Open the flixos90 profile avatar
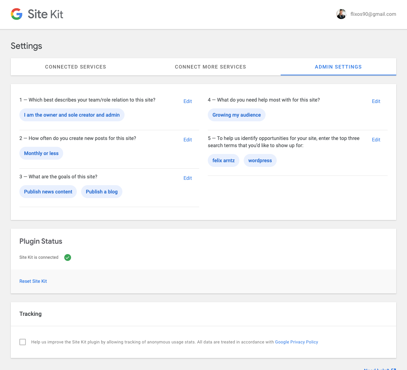407x370 pixels. (x=341, y=14)
